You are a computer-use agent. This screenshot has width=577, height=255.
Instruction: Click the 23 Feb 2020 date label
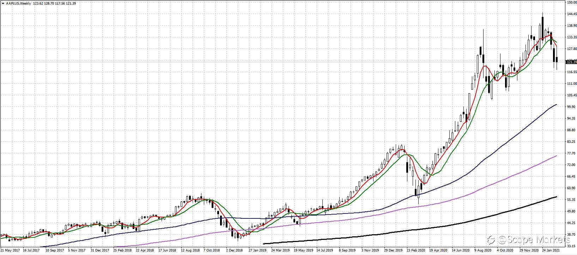coord(416,251)
